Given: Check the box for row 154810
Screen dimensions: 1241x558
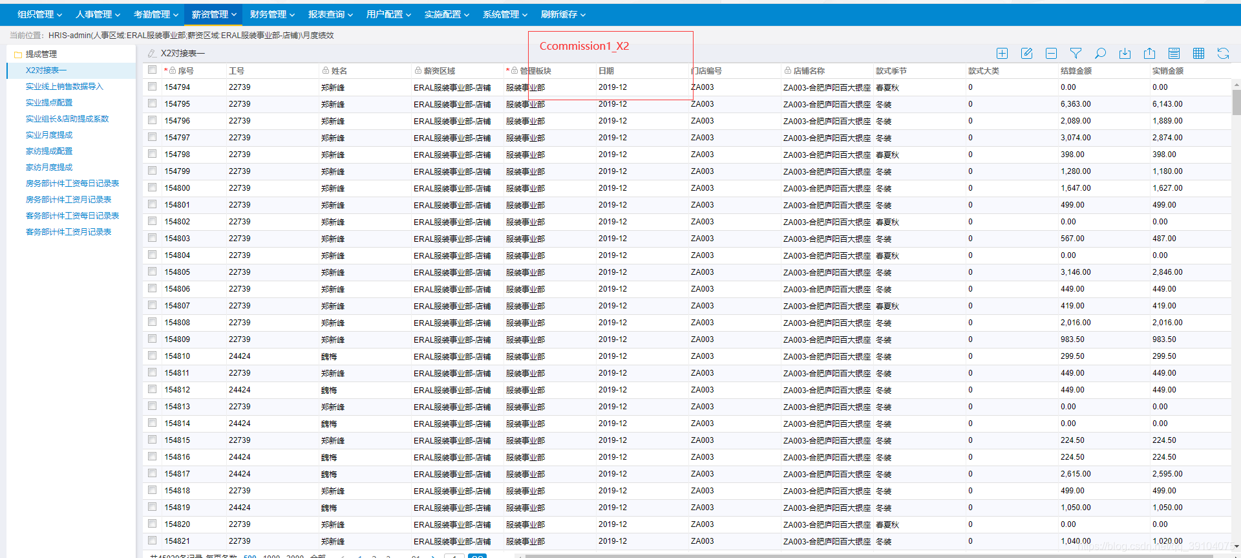Looking at the screenshot, I should (152, 355).
